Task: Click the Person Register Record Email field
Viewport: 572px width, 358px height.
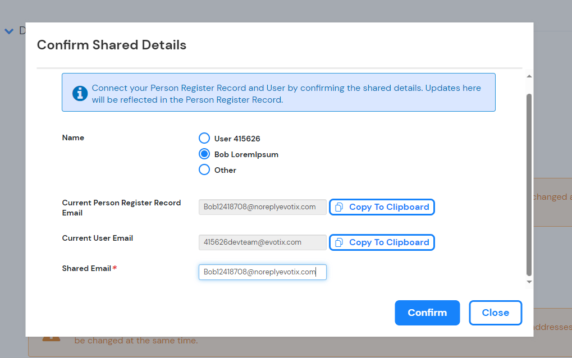Action: pos(262,207)
